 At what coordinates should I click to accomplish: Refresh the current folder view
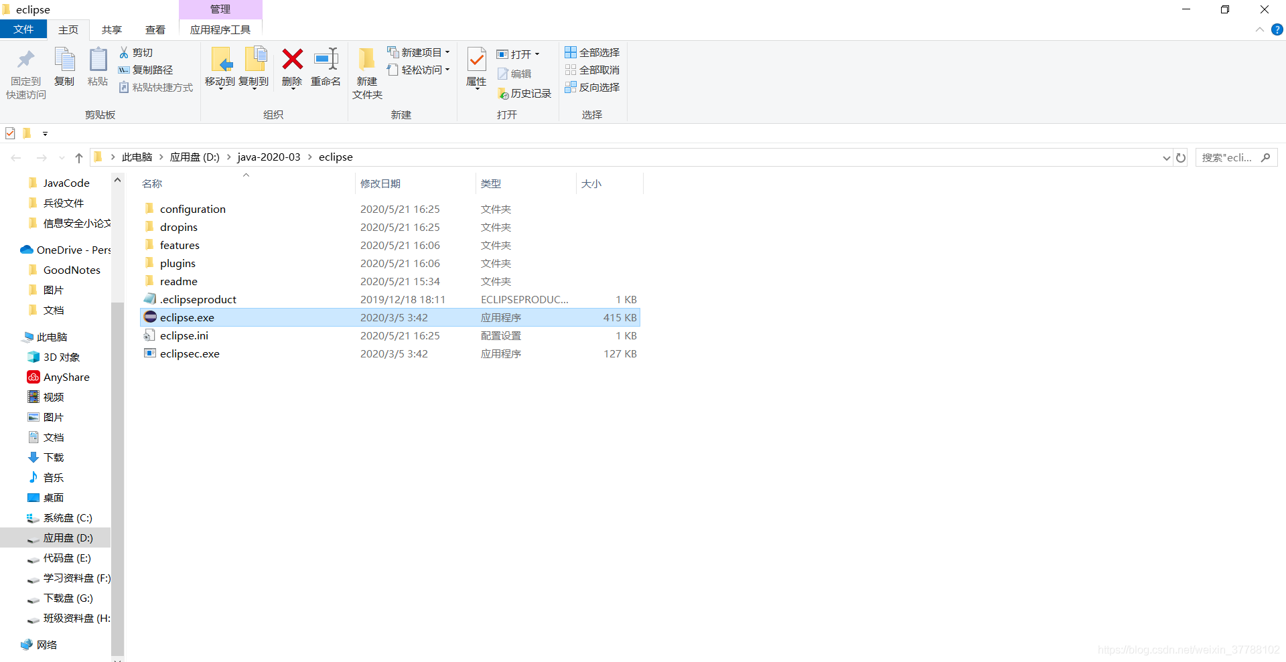1181,158
